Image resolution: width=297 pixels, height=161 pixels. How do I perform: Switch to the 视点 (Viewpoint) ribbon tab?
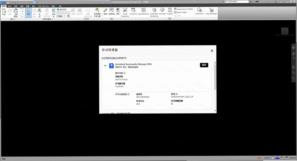tap(10, 6)
